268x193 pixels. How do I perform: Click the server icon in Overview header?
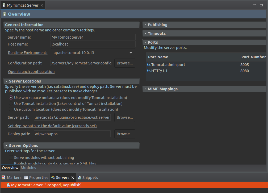pyautogui.click(x=5, y=14)
